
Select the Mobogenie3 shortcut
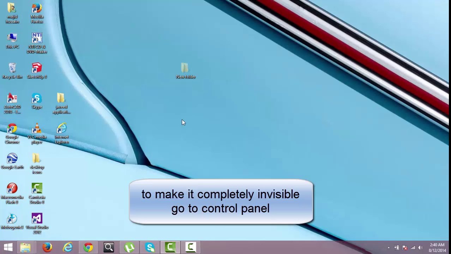[12, 222]
